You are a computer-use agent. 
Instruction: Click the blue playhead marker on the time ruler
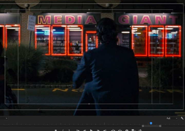[x=151, y=123]
